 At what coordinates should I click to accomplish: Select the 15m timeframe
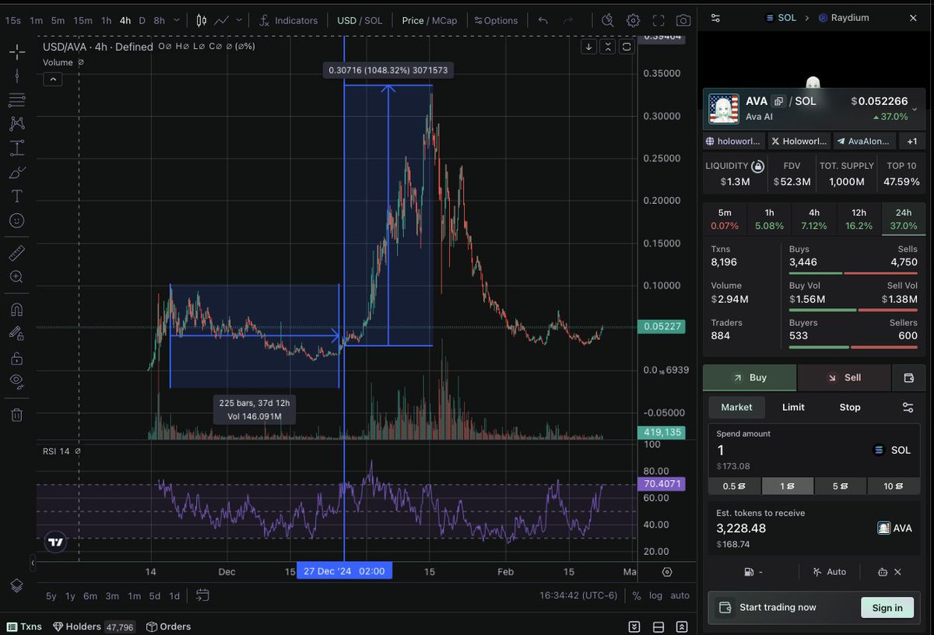point(83,20)
